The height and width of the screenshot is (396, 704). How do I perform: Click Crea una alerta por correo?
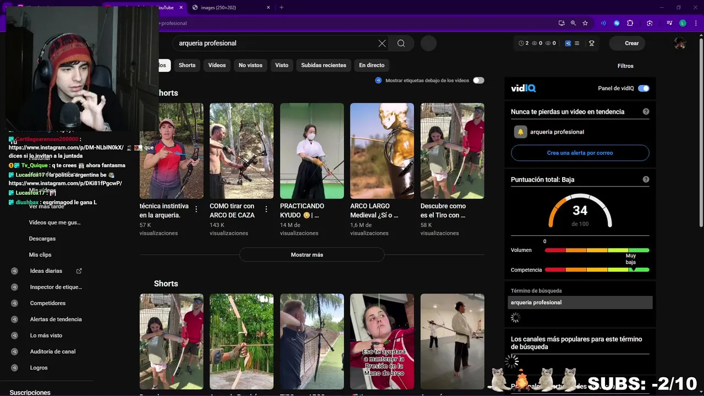(580, 153)
